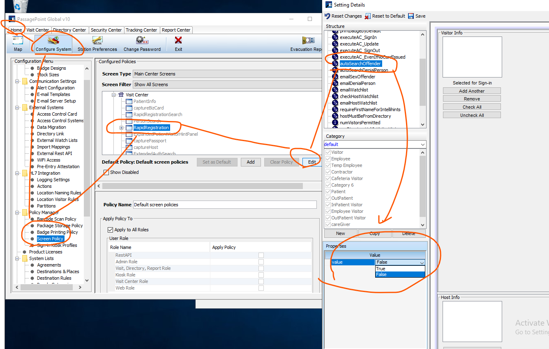Open the Category default dropdown
The image size is (549, 349).
(375, 144)
